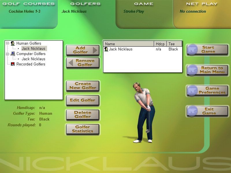Click Cochise Holes 1-3 course label
This screenshot has width=231, height=173.
tap(25, 11)
